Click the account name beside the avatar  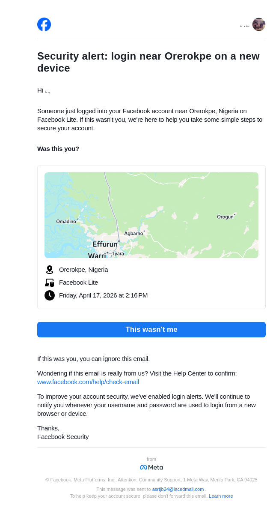(x=244, y=26)
